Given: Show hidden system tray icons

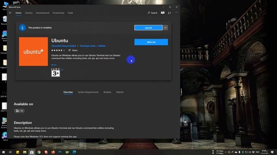Looking at the screenshot, I should tap(225, 152).
